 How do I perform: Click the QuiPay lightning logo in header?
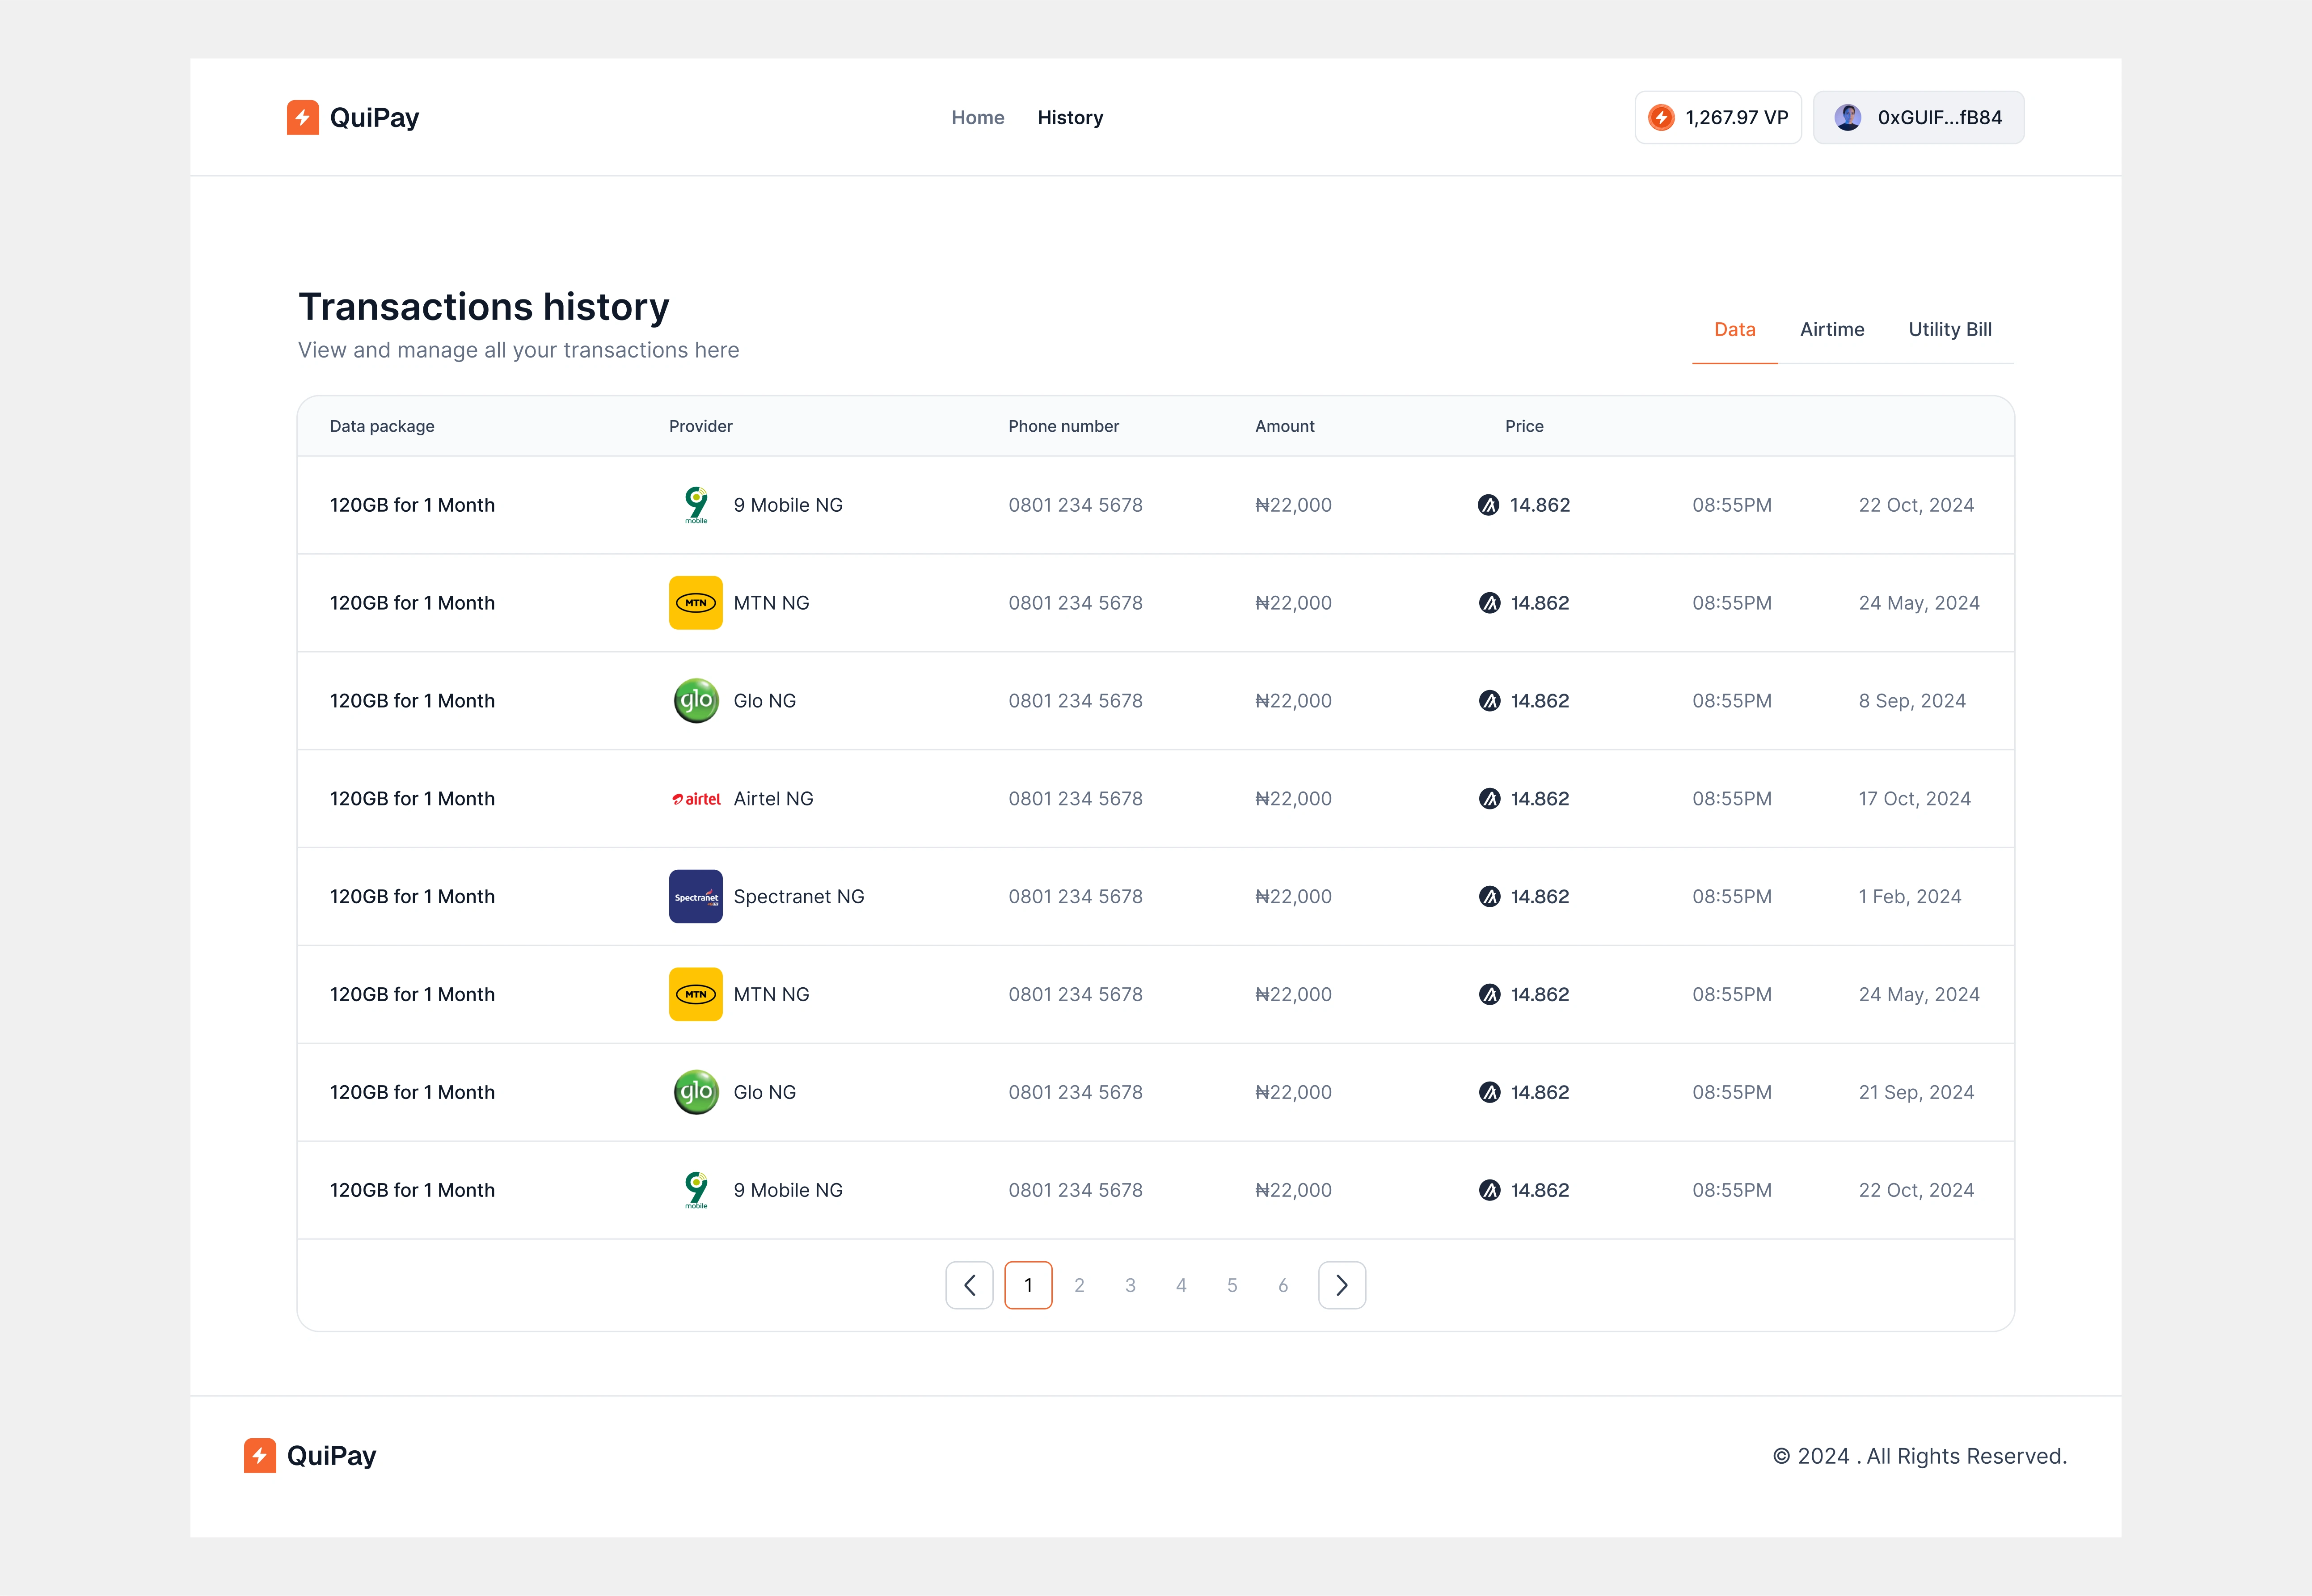(303, 117)
